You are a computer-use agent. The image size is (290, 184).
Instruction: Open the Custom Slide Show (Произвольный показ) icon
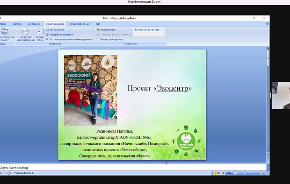[5, 31]
